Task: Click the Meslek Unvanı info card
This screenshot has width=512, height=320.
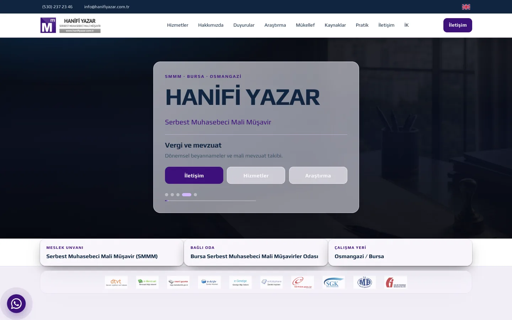Action: 112,252
